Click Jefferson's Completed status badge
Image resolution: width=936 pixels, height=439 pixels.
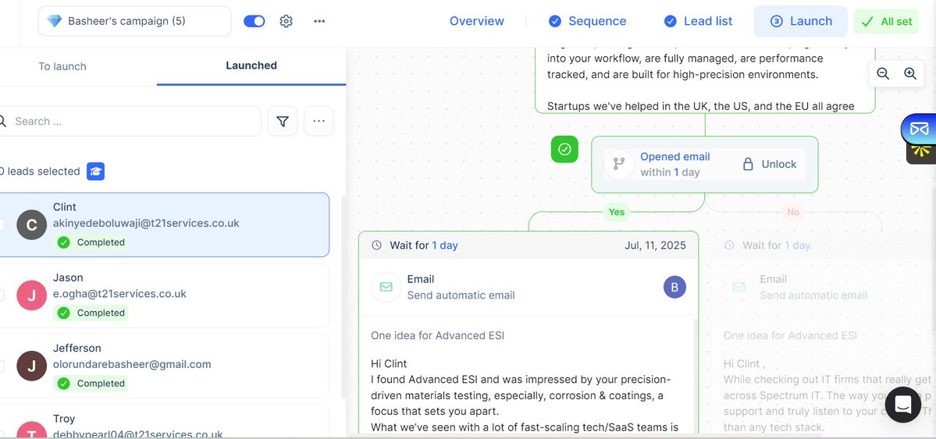pos(91,383)
